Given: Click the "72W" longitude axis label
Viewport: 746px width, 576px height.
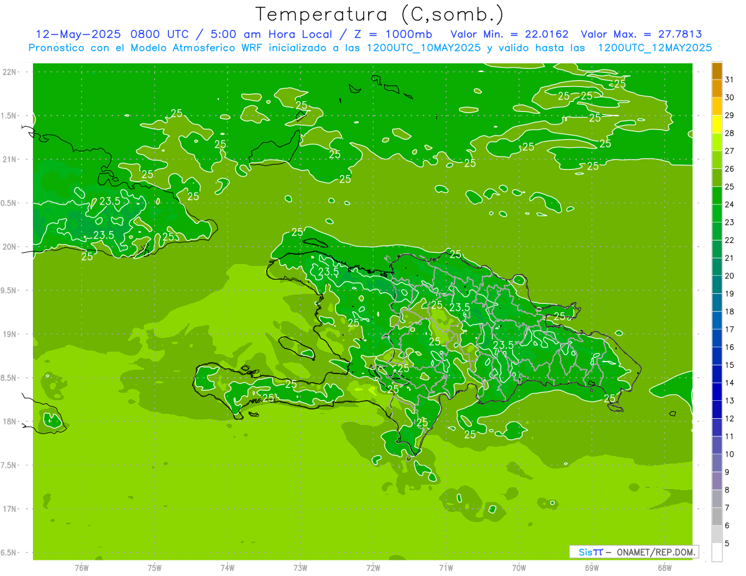Looking at the screenshot, I should click(x=373, y=568).
